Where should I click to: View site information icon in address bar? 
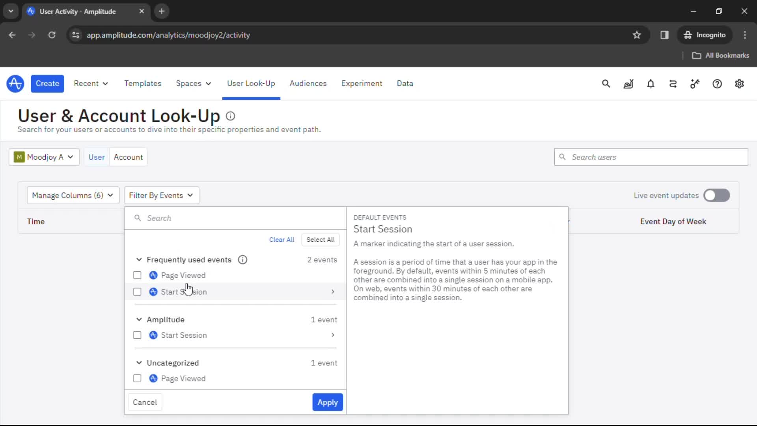[x=76, y=35]
